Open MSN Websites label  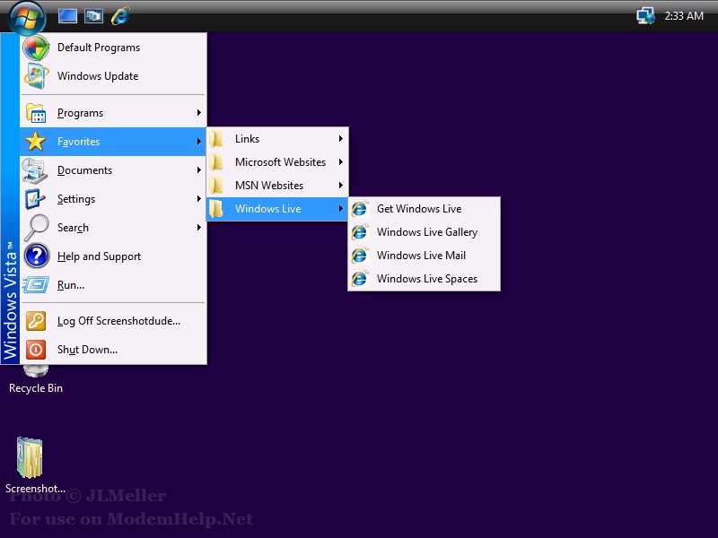coord(269,186)
